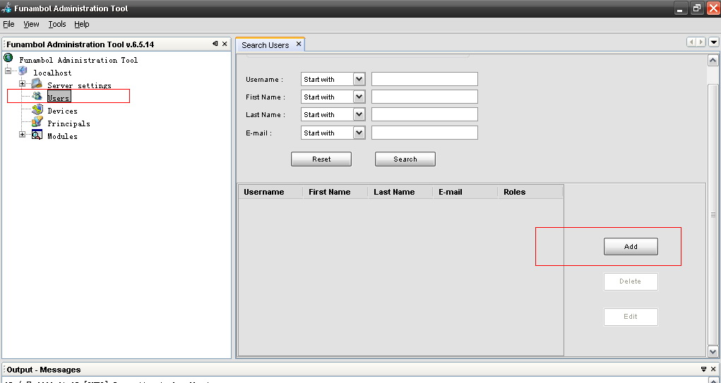Click the Delete button
Viewport: 721px width, 383px height.
(x=631, y=281)
